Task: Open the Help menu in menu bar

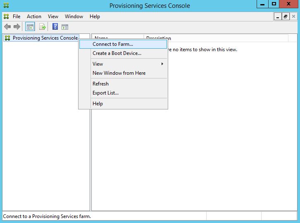Action: [95, 17]
